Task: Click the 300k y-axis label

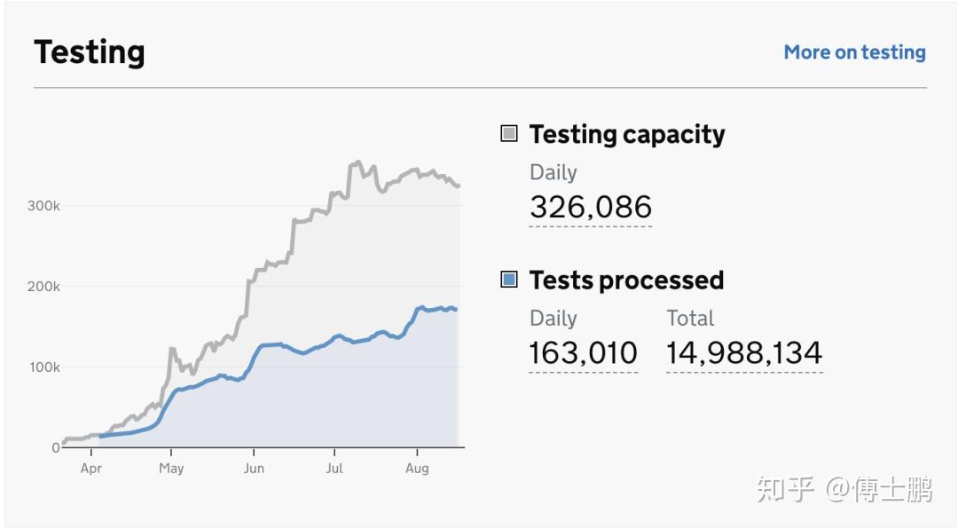Action: [43, 206]
